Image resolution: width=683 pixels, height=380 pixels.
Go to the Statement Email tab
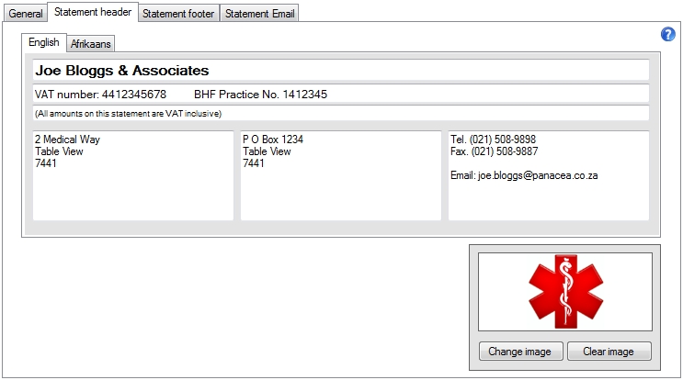pyautogui.click(x=260, y=14)
